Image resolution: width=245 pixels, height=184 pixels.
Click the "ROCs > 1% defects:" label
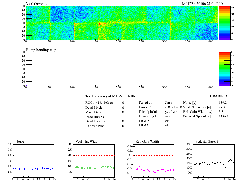click(x=100, y=103)
